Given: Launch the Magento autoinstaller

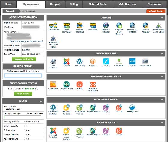Looking at the screenshot, I should 93,62.
